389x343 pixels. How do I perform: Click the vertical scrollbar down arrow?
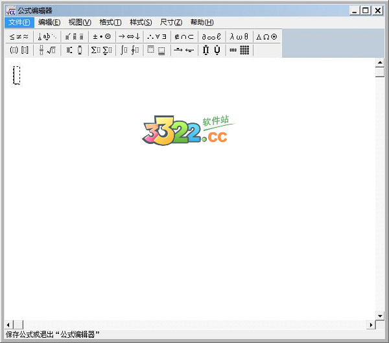380,316
